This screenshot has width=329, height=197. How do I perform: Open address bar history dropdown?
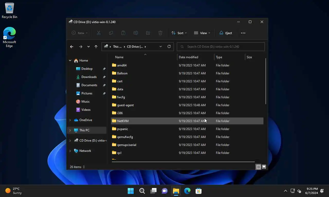point(161,46)
